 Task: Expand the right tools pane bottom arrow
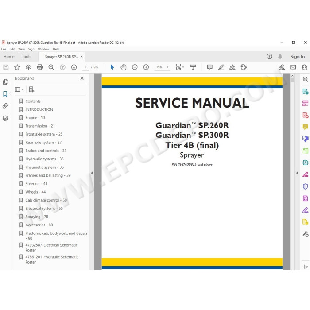tap(306, 267)
